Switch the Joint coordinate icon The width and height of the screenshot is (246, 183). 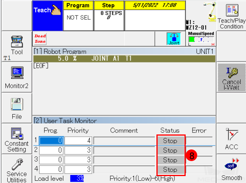174,39
